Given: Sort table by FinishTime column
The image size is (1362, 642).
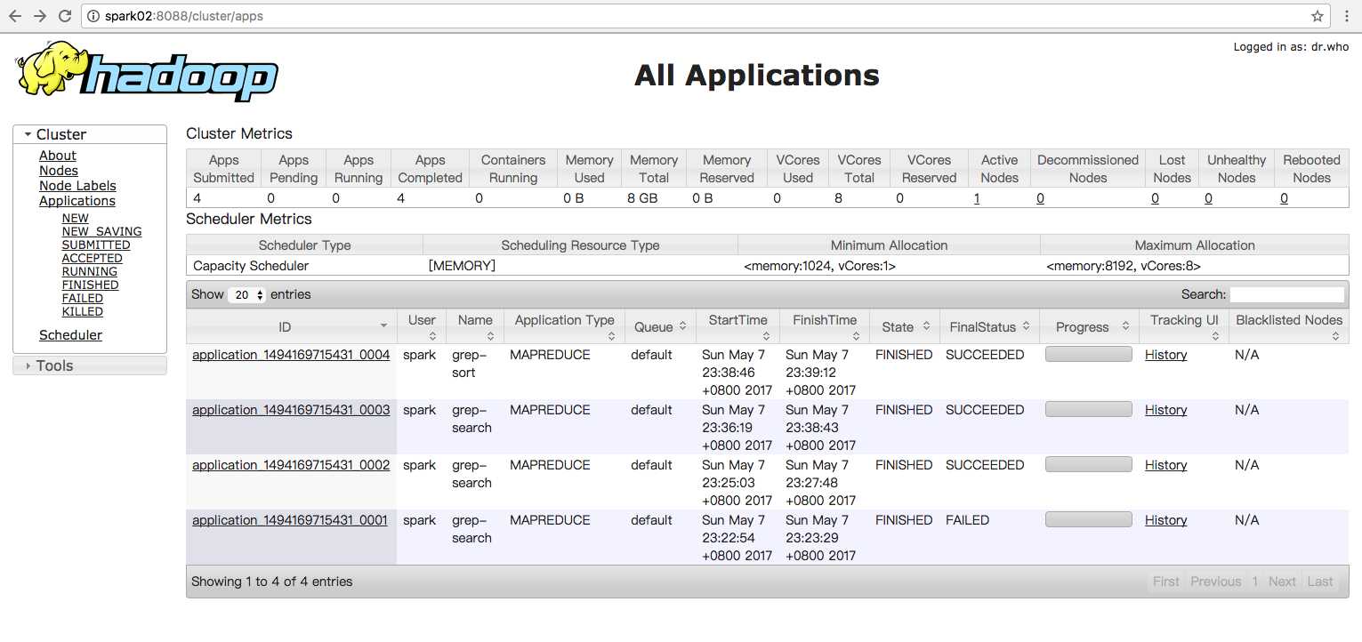Looking at the screenshot, I should click(x=825, y=326).
